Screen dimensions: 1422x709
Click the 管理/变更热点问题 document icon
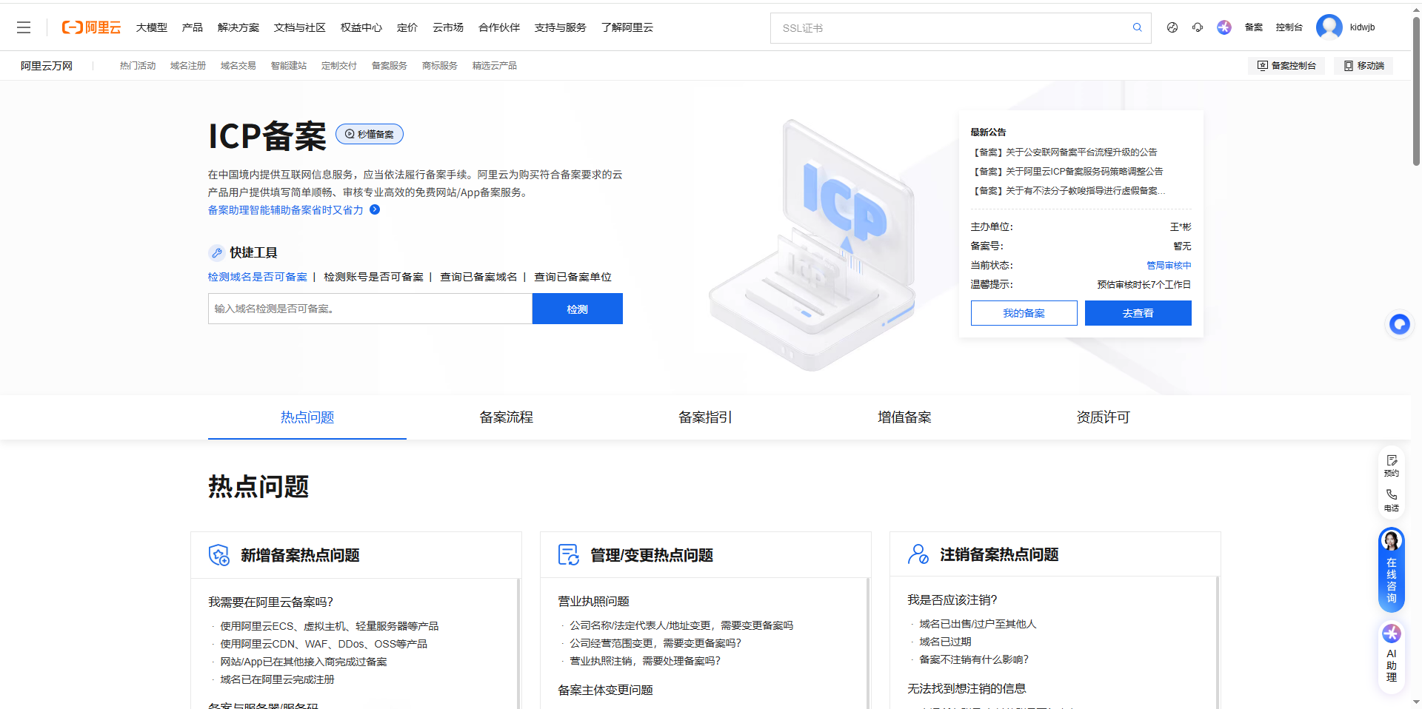[x=569, y=554]
